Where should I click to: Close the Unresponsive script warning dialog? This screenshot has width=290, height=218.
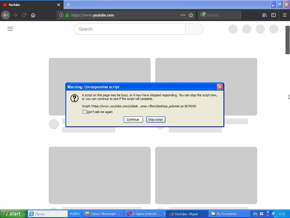click(220, 87)
